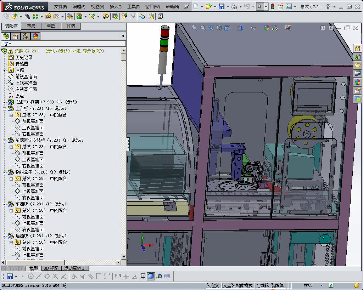Toggle the Select arrow tool

click(260, 6)
